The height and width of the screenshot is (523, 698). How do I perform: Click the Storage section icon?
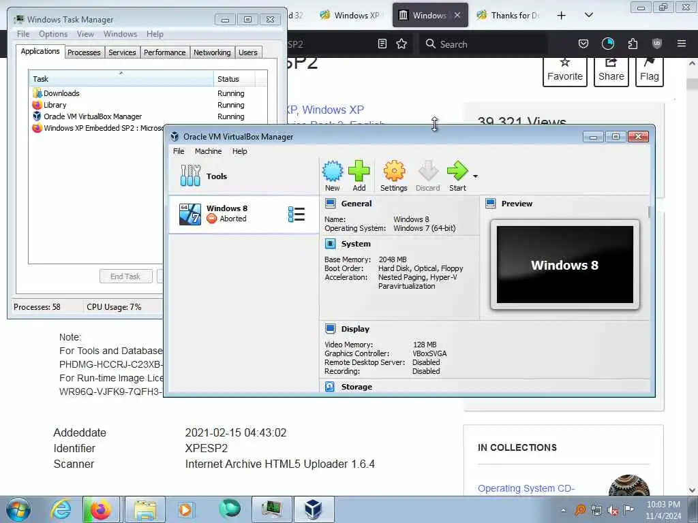pos(330,387)
